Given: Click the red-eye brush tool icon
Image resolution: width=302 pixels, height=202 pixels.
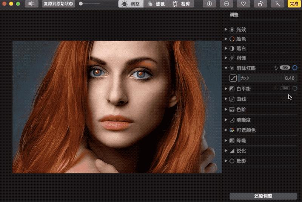Looking at the screenshot, I should (x=233, y=78).
